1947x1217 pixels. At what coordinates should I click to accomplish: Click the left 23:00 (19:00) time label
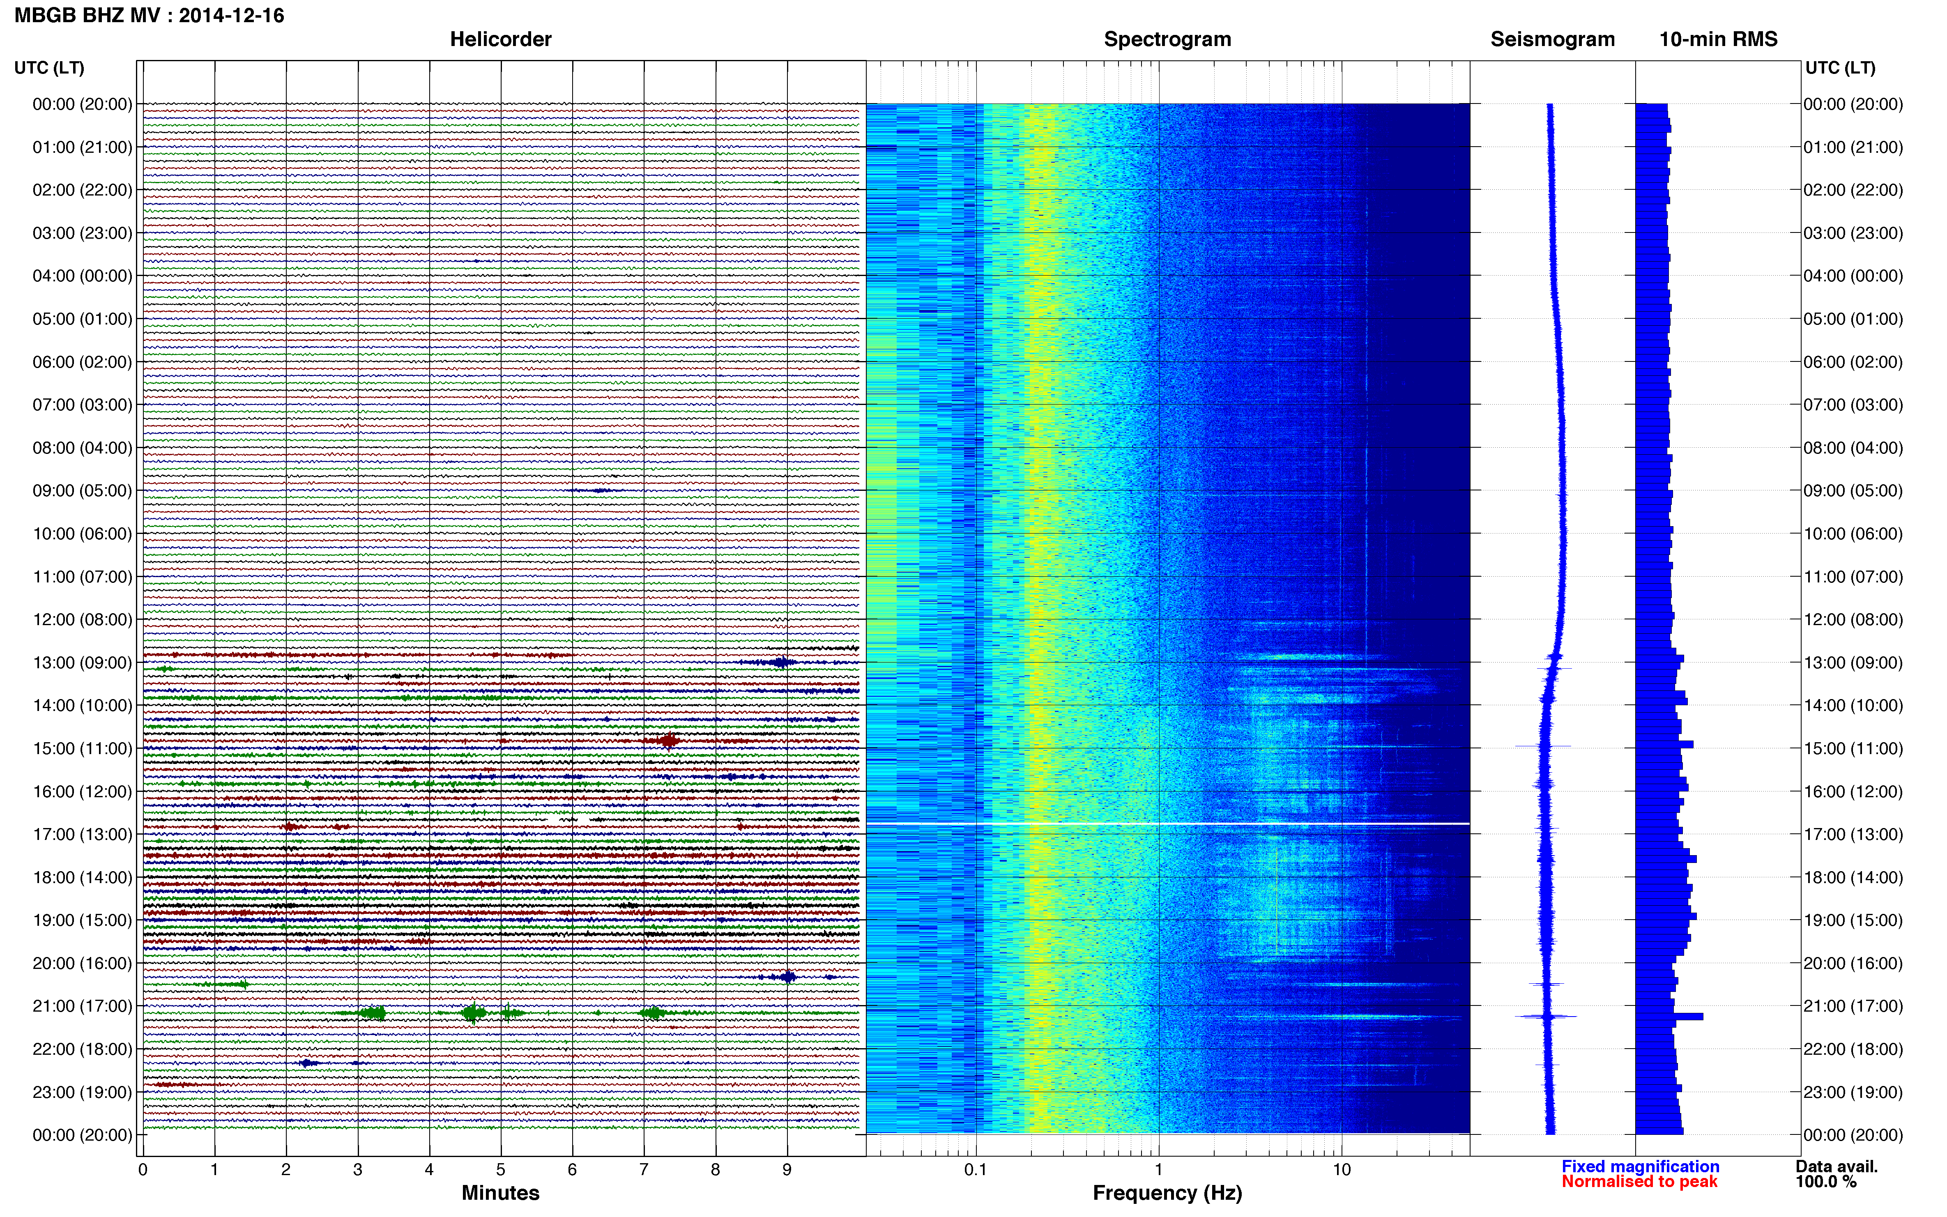coord(82,1092)
